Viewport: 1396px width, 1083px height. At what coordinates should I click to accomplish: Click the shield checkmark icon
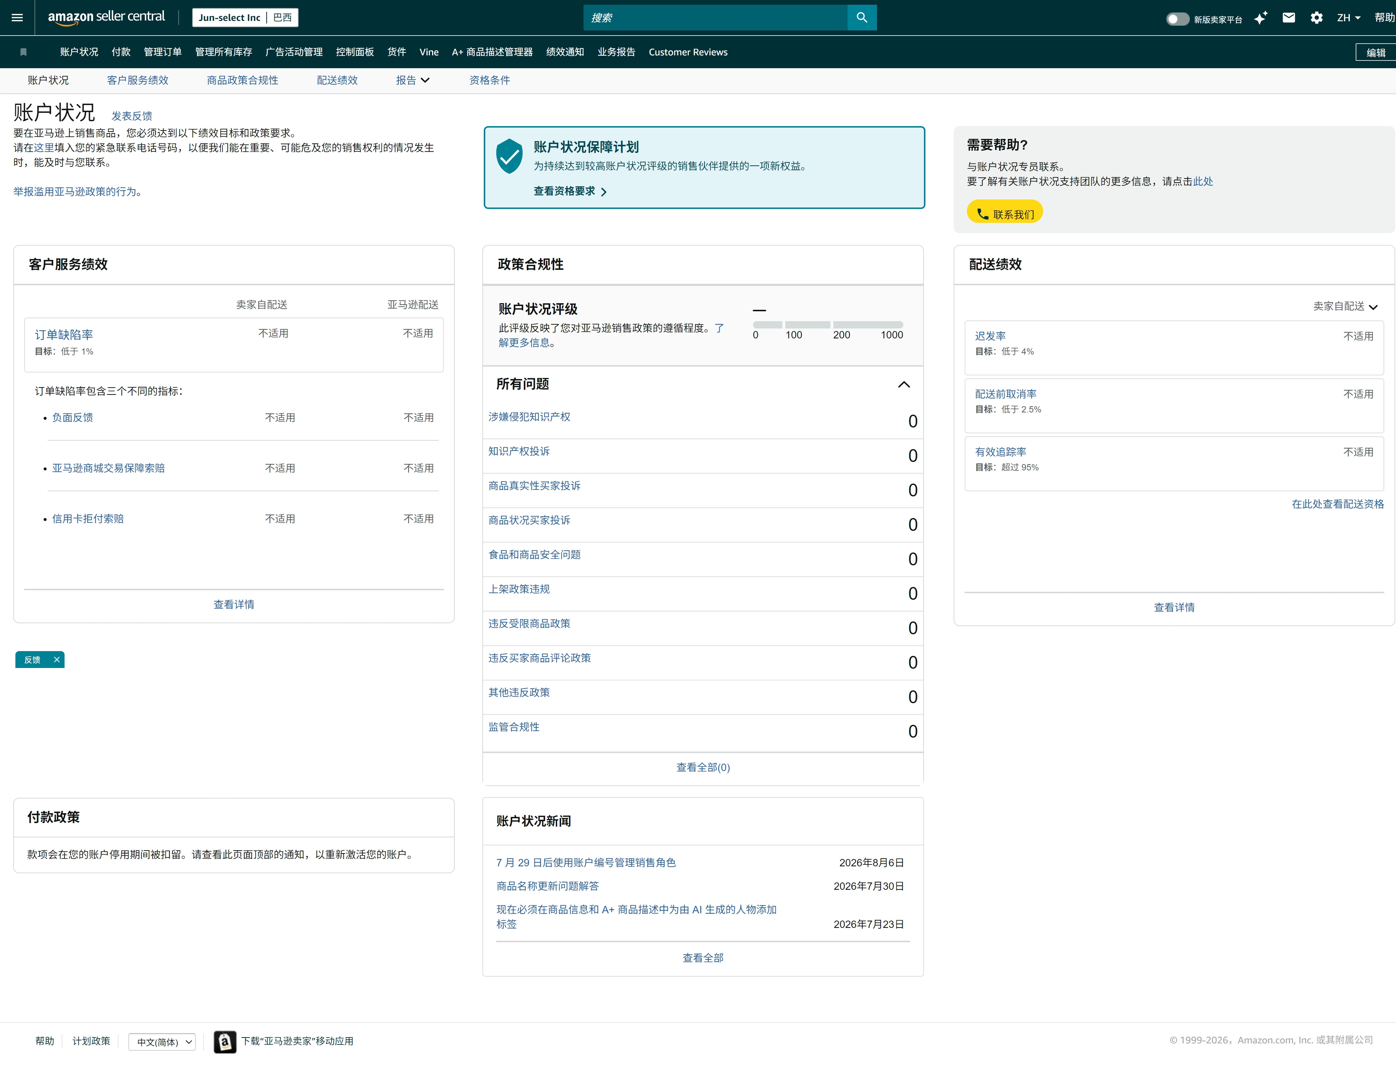click(509, 156)
